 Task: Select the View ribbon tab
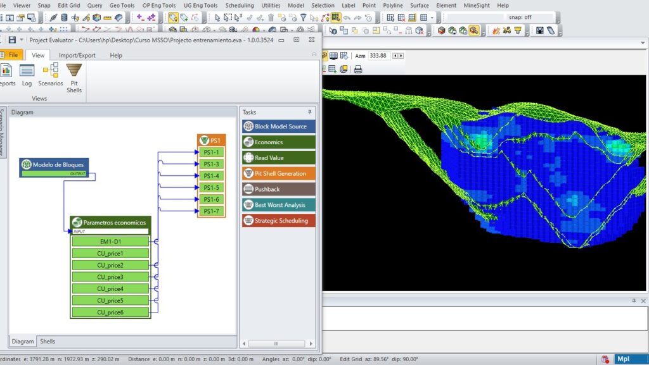[x=38, y=55]
